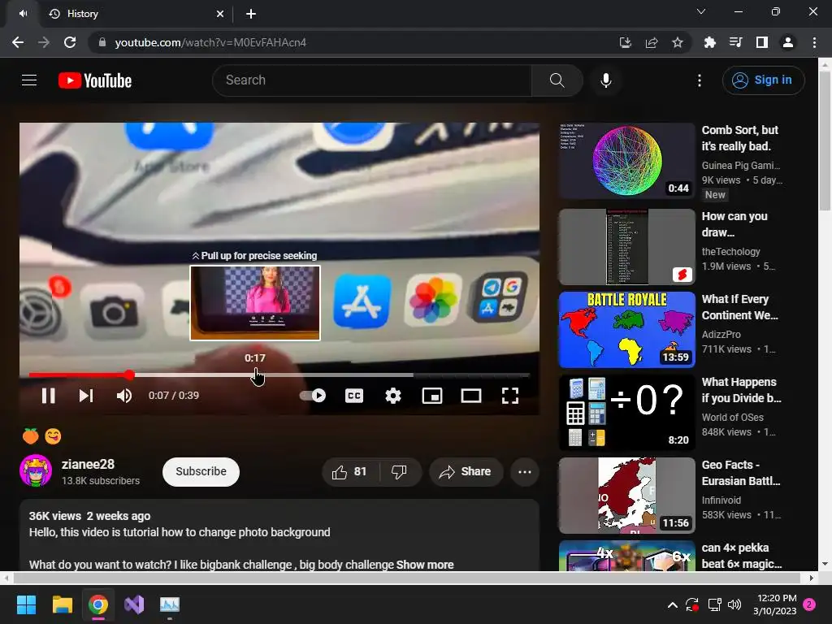Open media controls icon in toolbar

point(735,42)
